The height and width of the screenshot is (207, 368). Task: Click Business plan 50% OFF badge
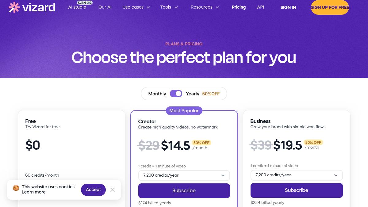pos(313,142)
